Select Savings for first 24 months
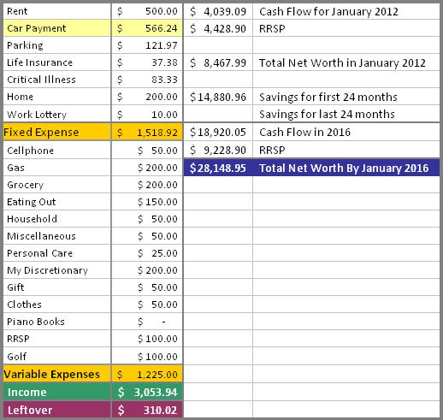The height and width of the screenshot is (420, 443). click(x=346, y=97)
